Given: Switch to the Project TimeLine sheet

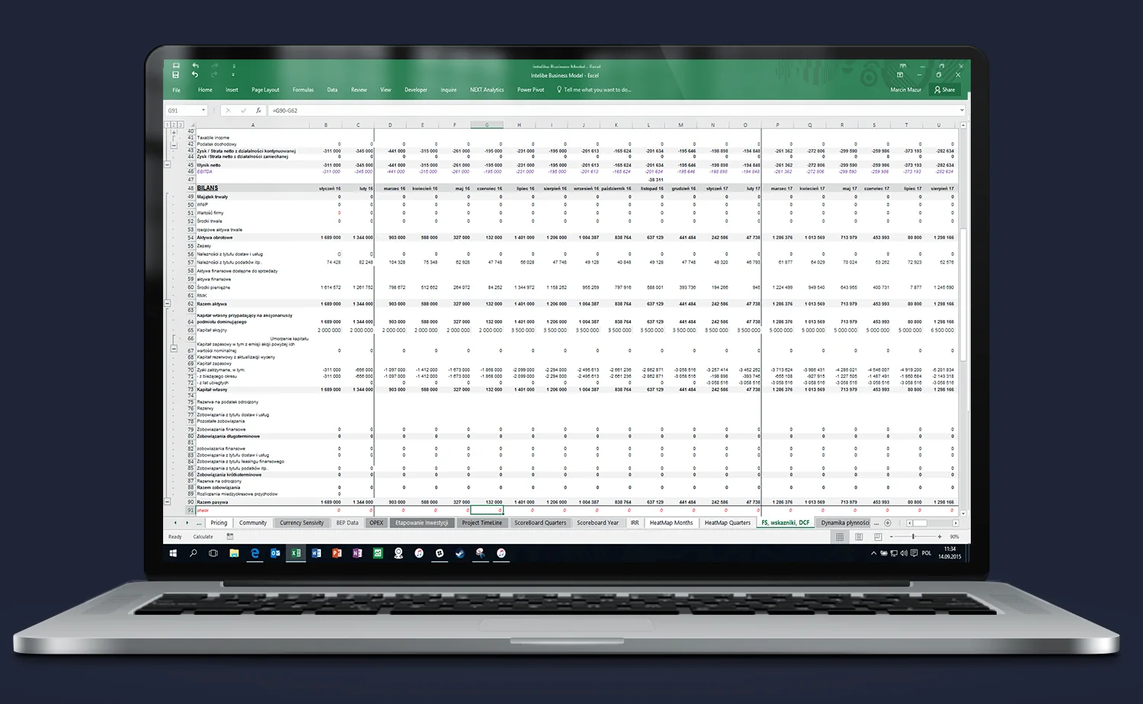Looking at the screenshot, I should (482, 523).
